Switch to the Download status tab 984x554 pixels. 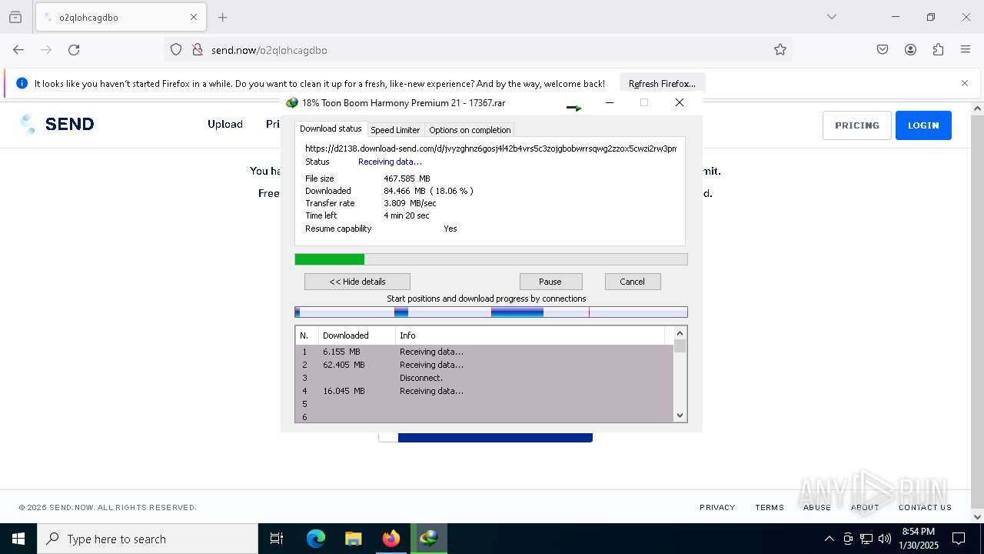click(331, 128)
